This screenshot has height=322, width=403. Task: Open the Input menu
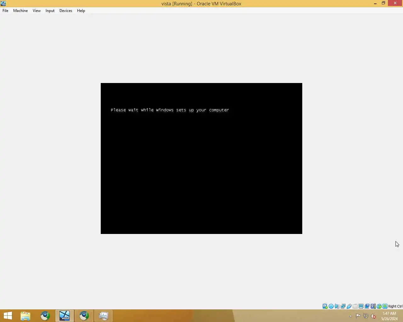(x=50, y=11)
